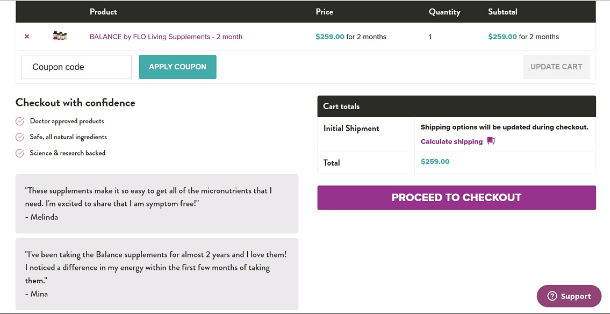This screenshot has height=314, width=610.
Task: Open the Support chat widget
Action: click(569, 296)
